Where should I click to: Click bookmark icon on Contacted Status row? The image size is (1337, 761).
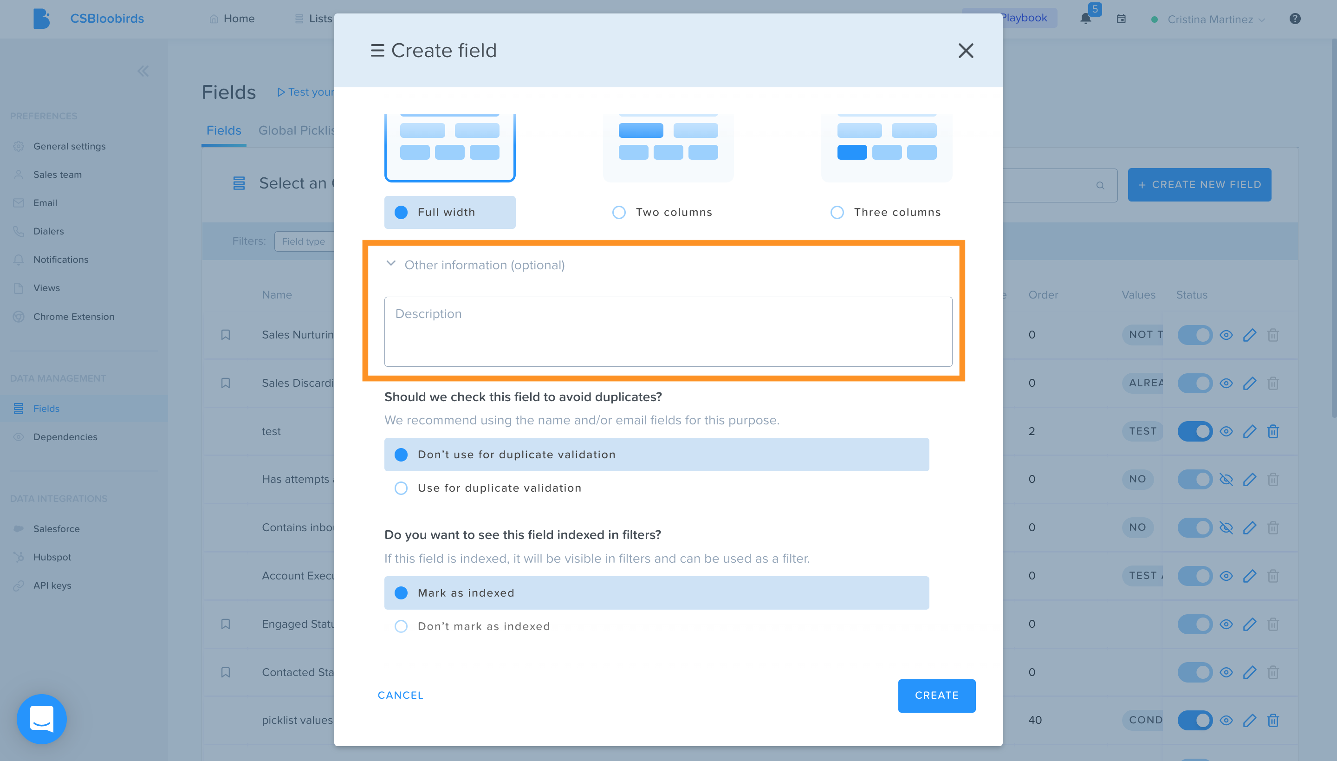tap(225, 672)
